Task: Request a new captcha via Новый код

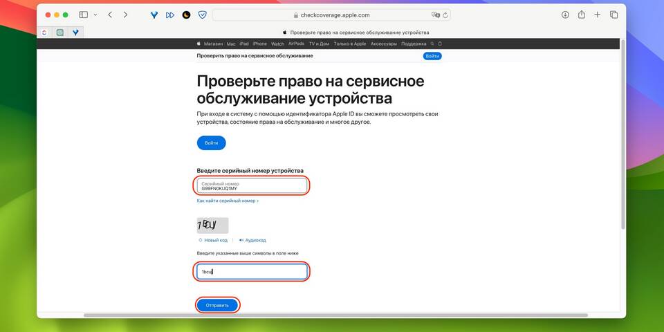Action: pos(213,240)
